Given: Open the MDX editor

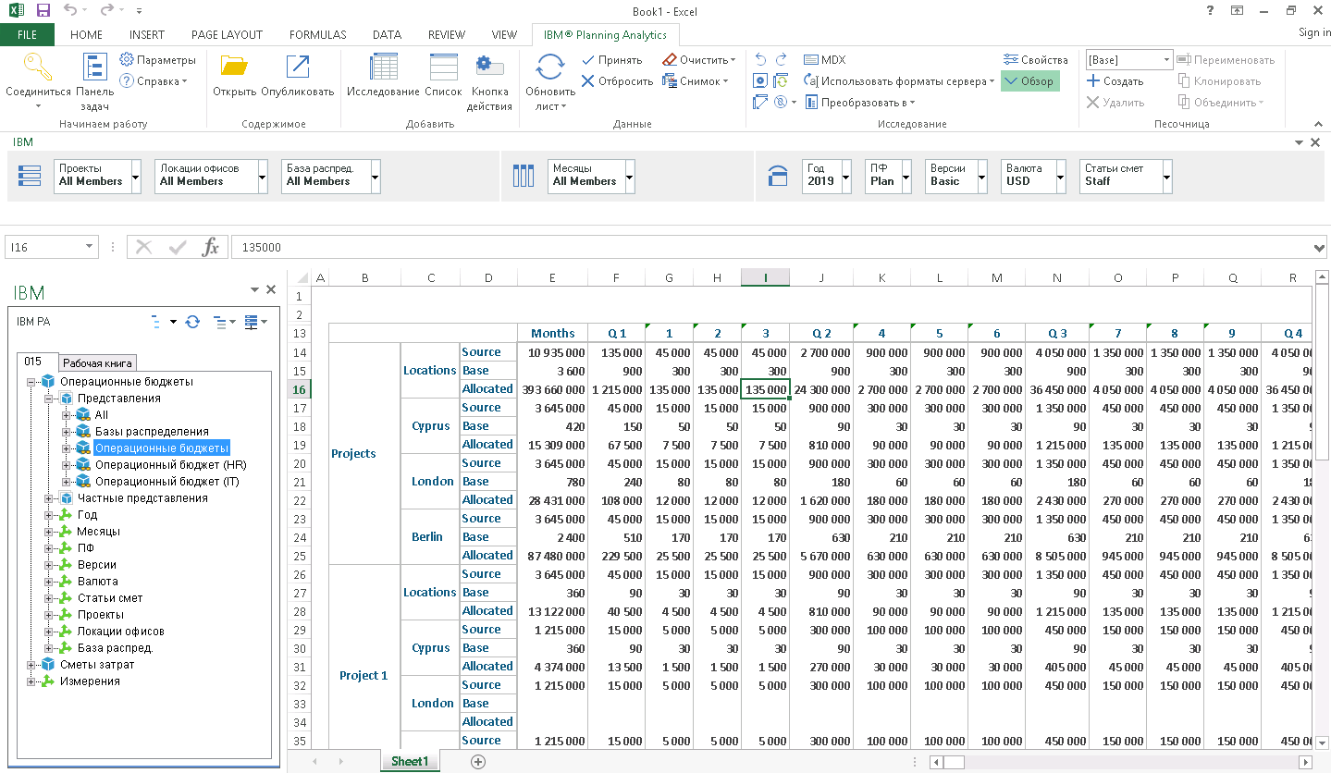Looking at the screenshot, I should 825,60.
